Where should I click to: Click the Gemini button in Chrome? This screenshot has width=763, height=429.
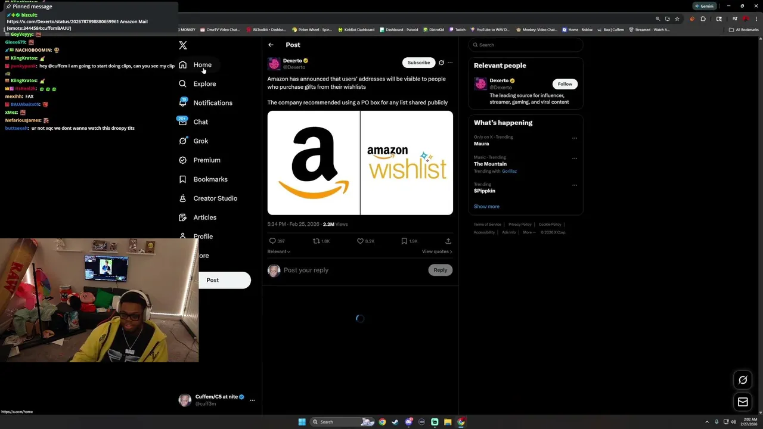coord(703,6)
